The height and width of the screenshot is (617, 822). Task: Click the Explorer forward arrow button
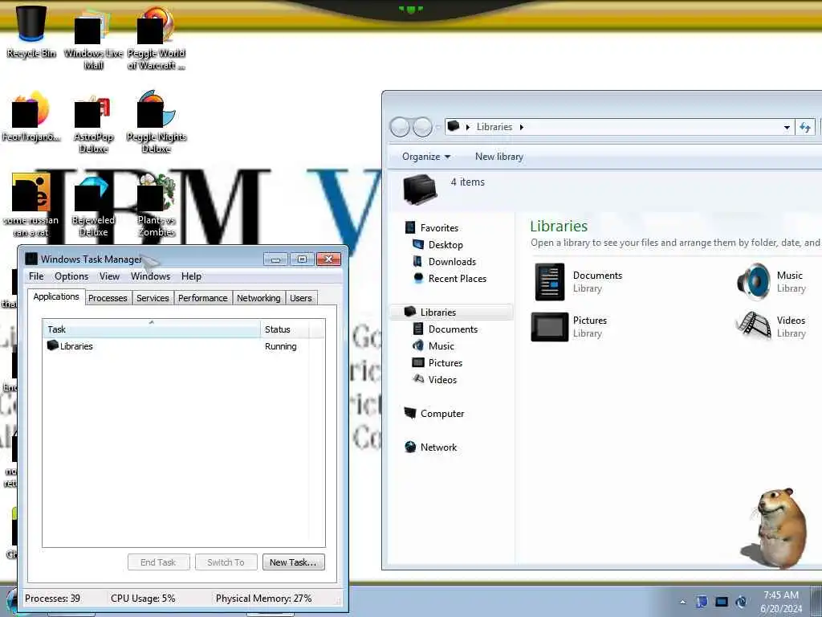point(422,127)
